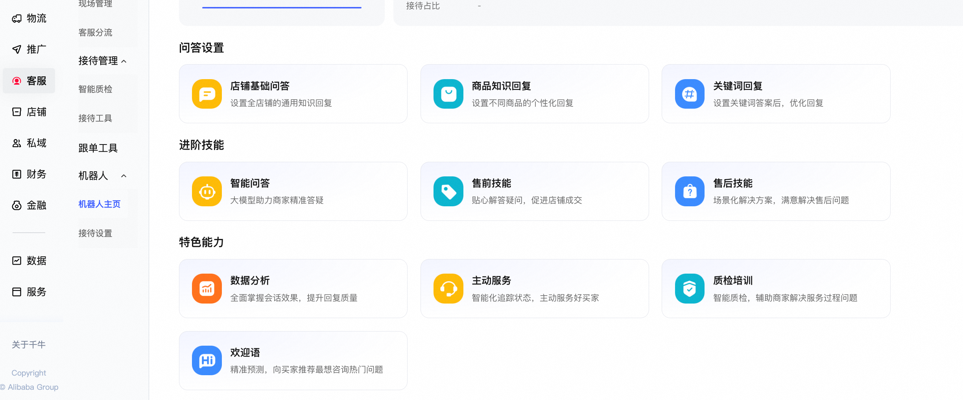Open the 接待设置 menu item
The width and height of the screenshot is (963, 400).
95,233
